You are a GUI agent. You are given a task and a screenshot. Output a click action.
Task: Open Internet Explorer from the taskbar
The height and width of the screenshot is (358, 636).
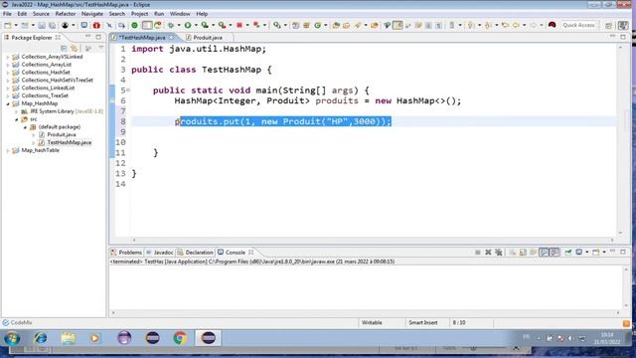click(40, 338)
